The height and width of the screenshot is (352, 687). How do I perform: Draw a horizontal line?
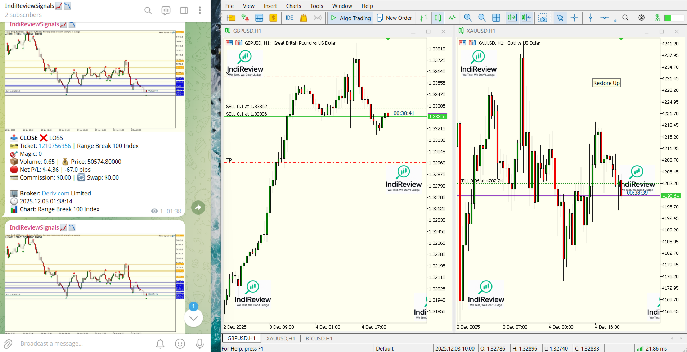[x=605, y=18]
